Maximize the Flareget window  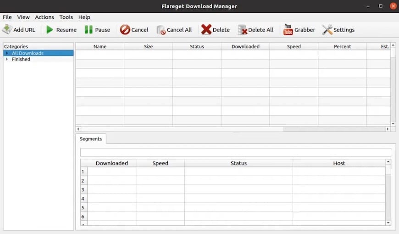coord(381,6)
